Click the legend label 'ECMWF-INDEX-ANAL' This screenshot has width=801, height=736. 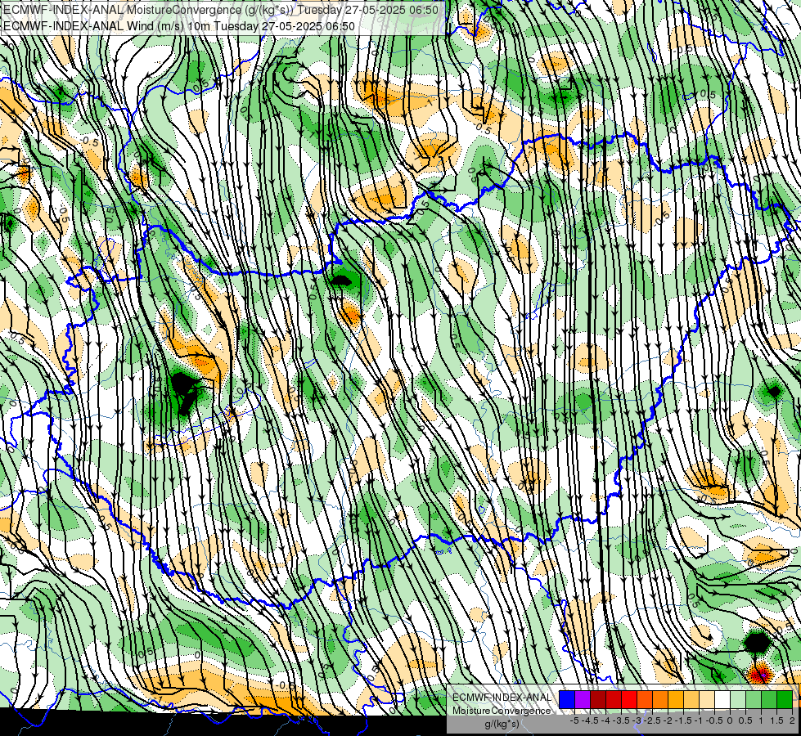click(502, 698)
